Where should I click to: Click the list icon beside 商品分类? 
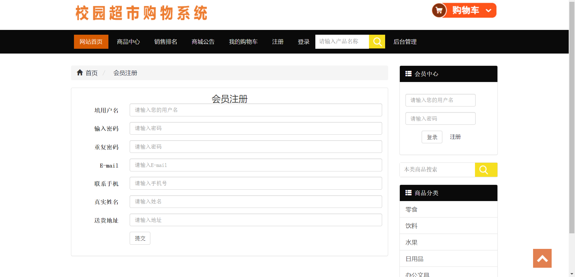tap(408, 193)
